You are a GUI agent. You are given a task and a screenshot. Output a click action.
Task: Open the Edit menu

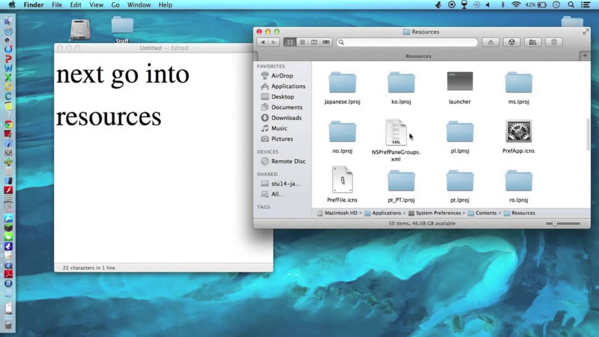click(x=75, y=5)
